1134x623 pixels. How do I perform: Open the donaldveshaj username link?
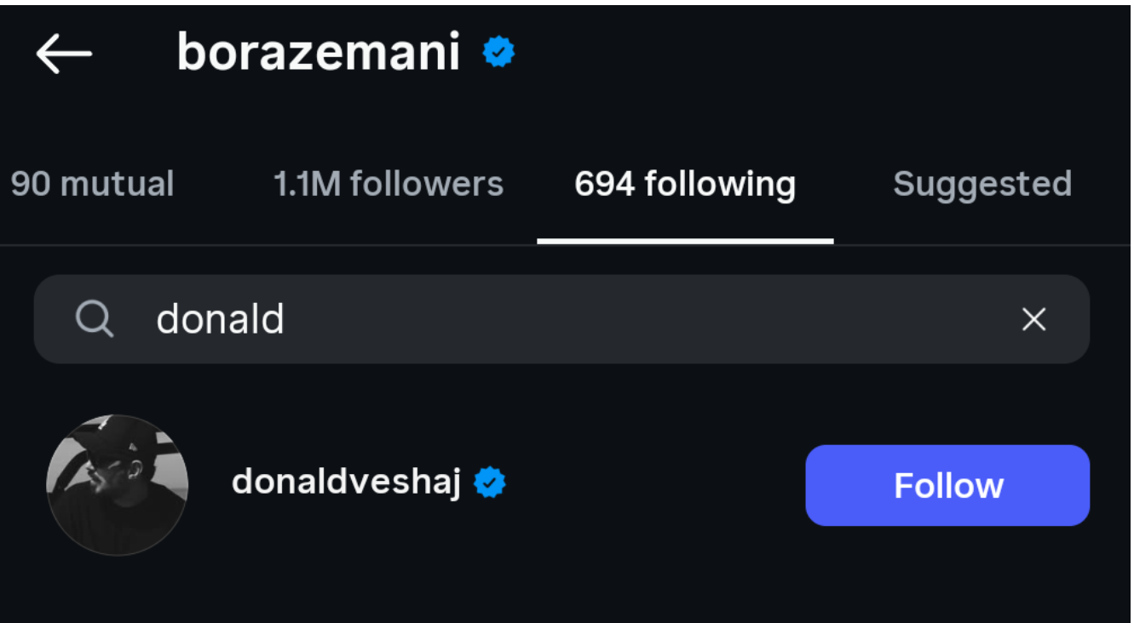[346, 483]
